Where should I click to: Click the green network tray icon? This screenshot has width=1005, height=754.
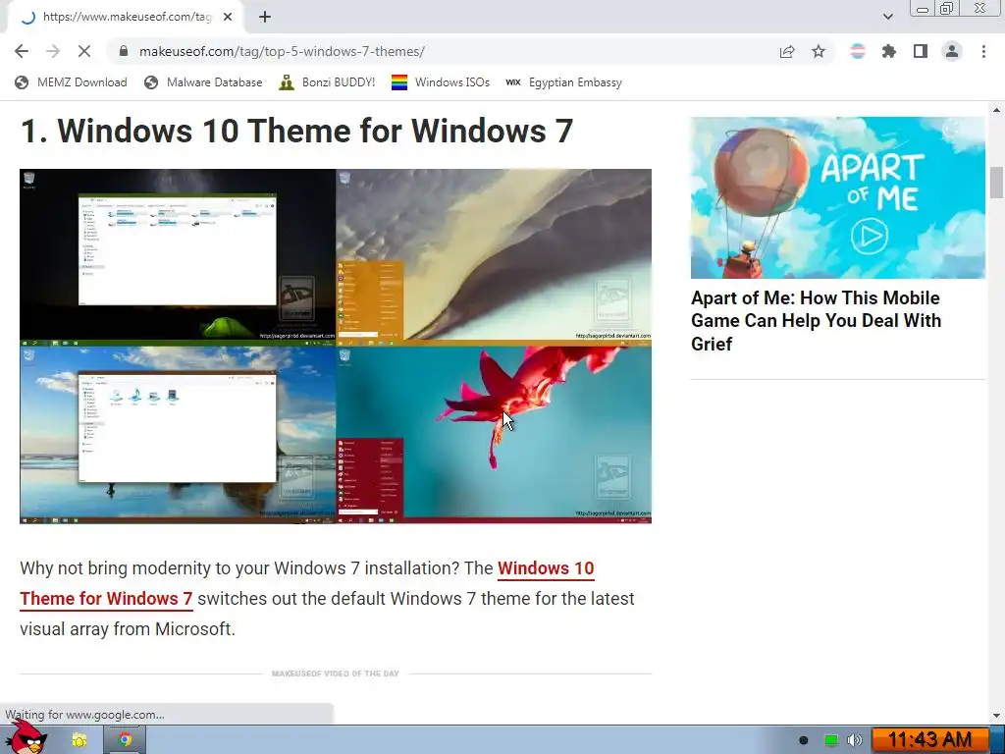(830, 740)
